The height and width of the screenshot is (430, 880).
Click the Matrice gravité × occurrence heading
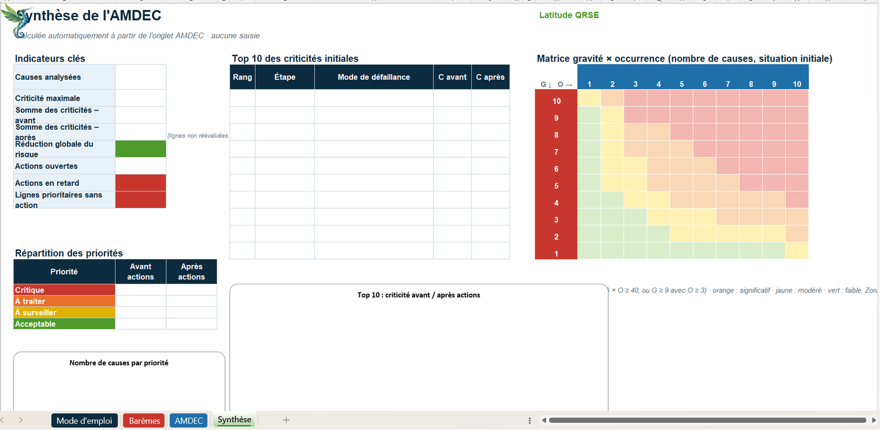pos(684,59)
